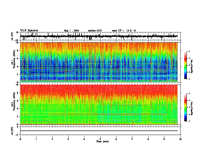Click the ch.1 "Frequency (kHz)" axis label
The width and height of the screenshot is (203, 156).
14,59
